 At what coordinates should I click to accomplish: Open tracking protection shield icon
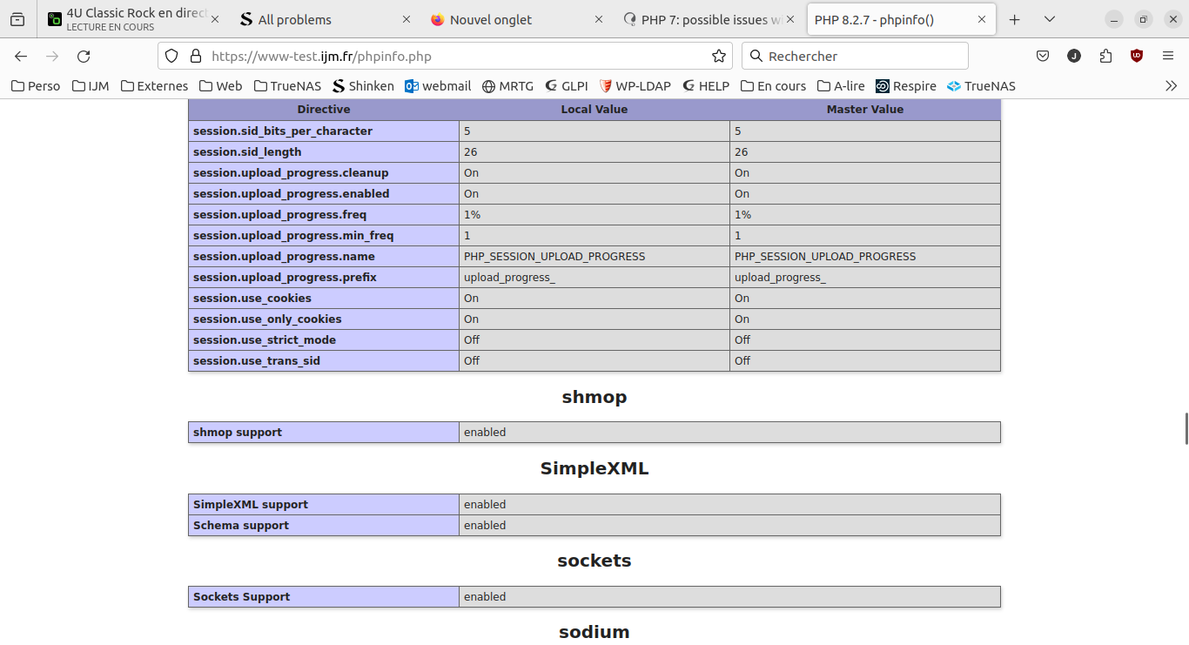[x=171, y=56]
